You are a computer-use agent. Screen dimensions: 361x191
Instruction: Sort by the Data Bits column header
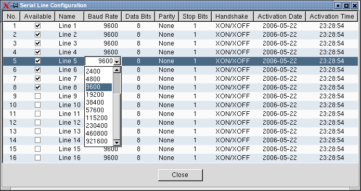(138, 17)
